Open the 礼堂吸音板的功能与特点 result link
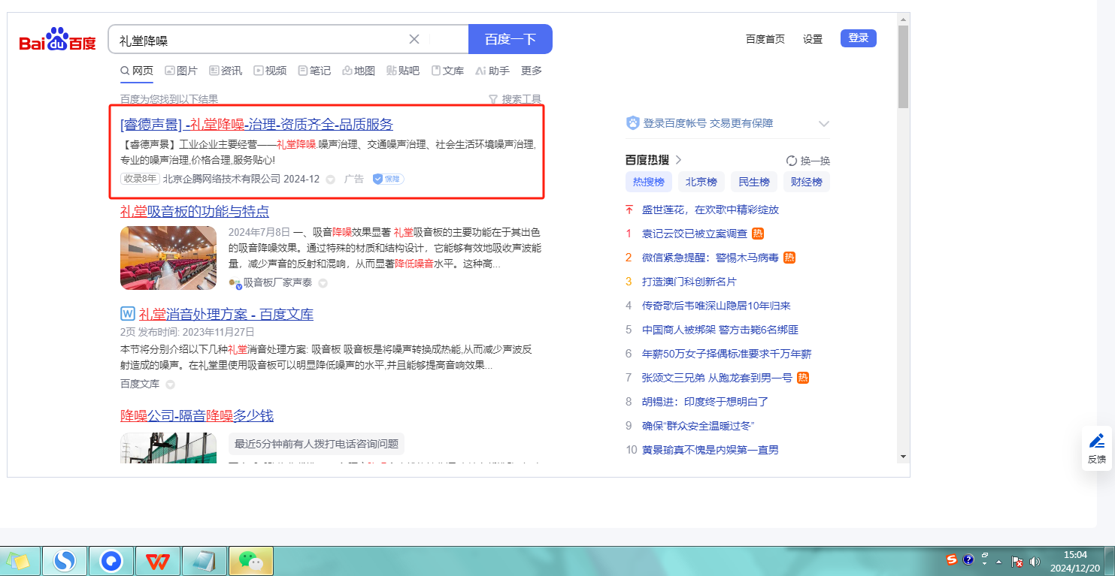1115x576 pixels. click(x=195, y=212)
